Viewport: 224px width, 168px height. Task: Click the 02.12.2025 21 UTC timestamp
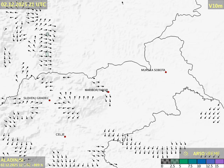pos(23,4)
